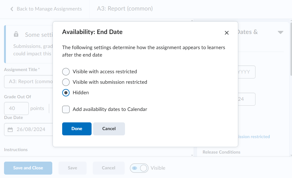This screenshot has width=292, height=178.
Task: Click the footer Cancel button
Action: 109,168
